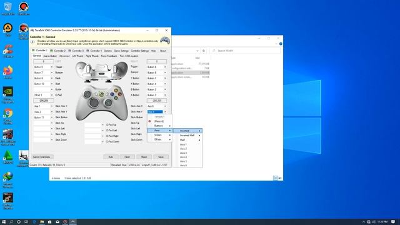Click the Clear button

point(127,157)
